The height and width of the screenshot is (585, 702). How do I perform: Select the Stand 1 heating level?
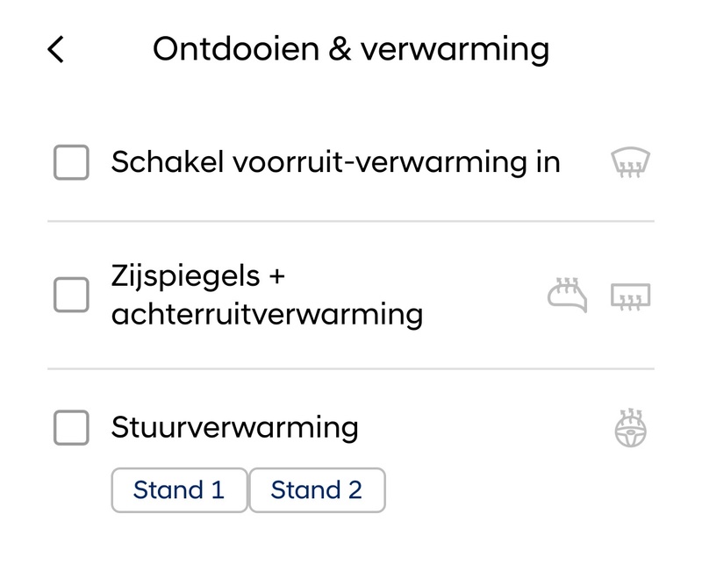click(x=179, y=489)
